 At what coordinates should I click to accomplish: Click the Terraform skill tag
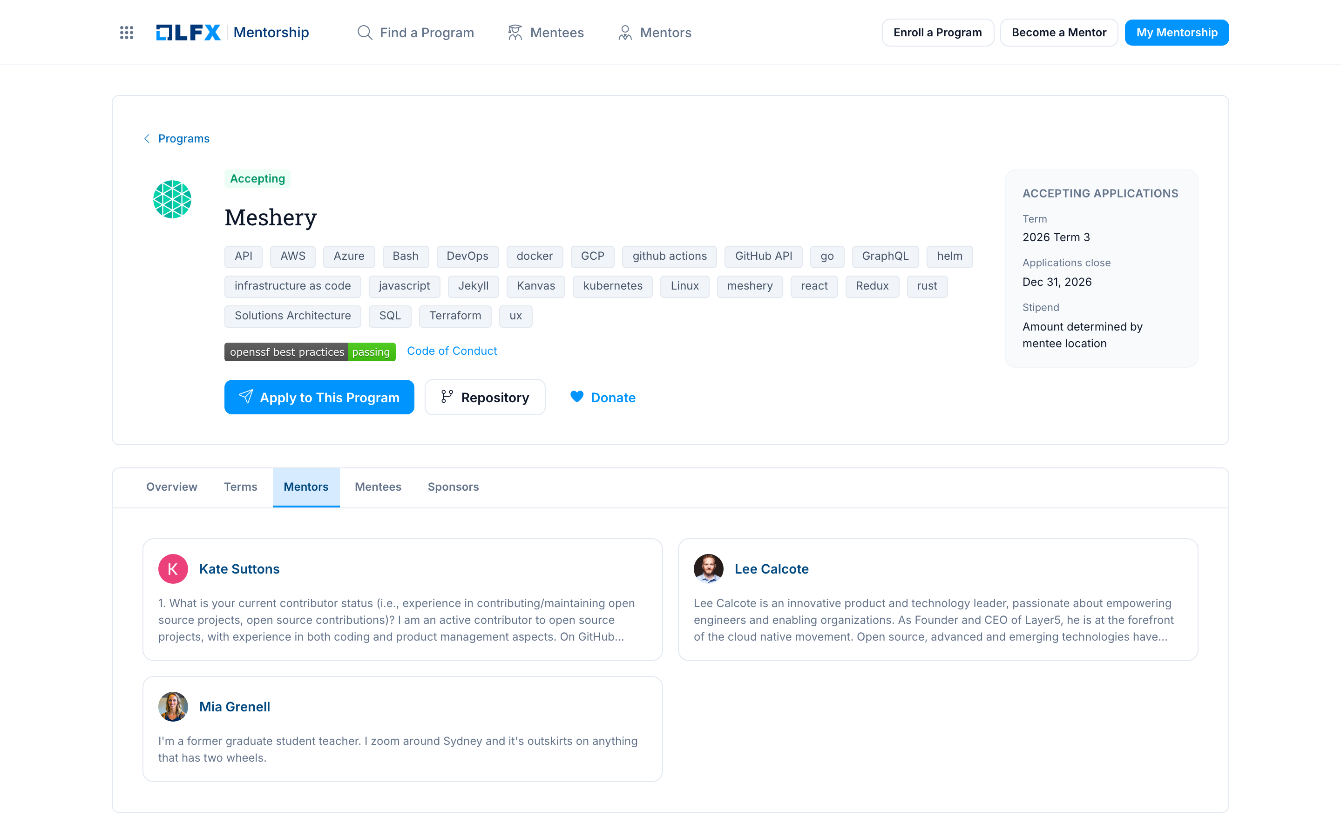pyautogui.click(x=455, y=316)
